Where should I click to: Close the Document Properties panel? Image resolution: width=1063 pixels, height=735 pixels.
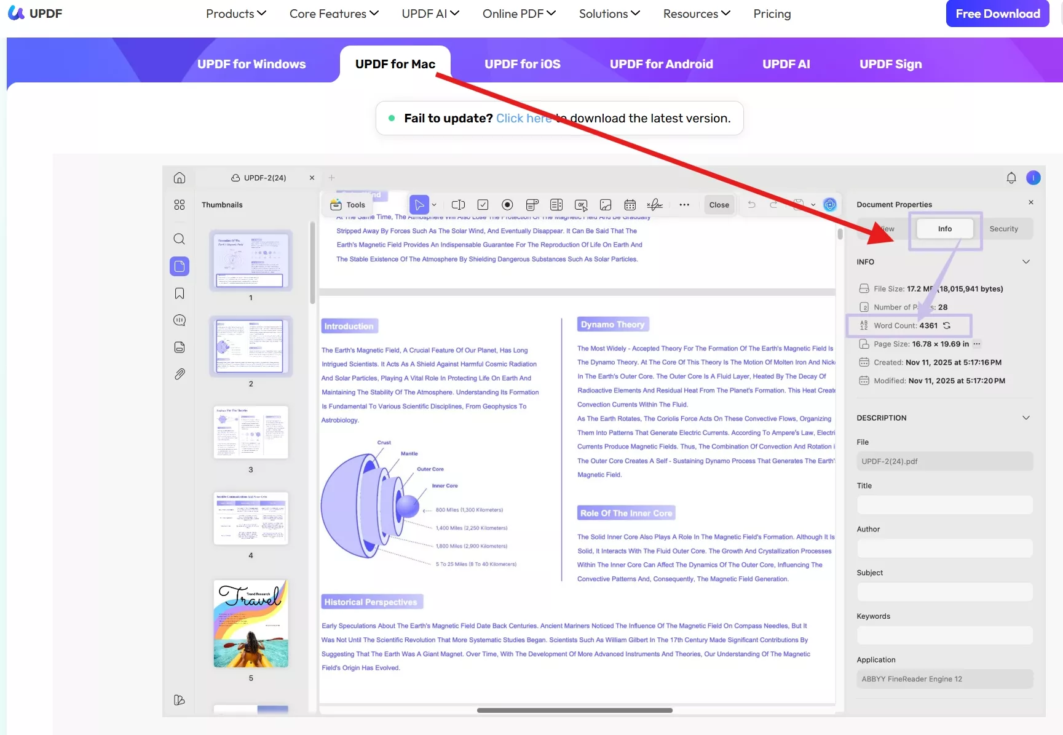tap(1031, 202)
